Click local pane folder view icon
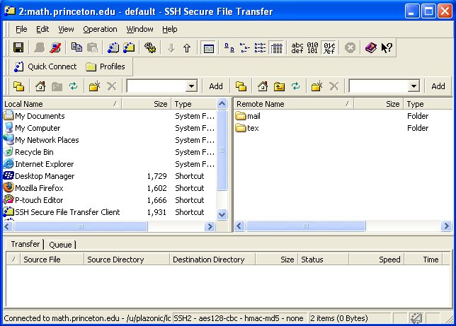Viewport: 456px width, 326px height. click(19, 86)
